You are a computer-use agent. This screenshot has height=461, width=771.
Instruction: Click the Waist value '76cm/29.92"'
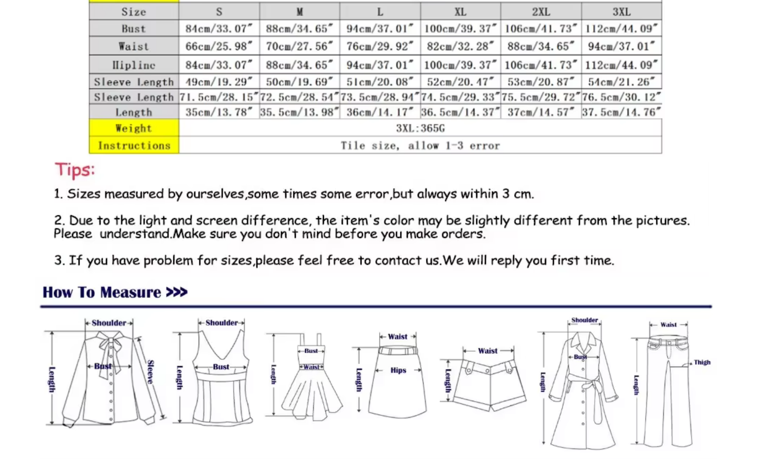(x=380, y=46)
